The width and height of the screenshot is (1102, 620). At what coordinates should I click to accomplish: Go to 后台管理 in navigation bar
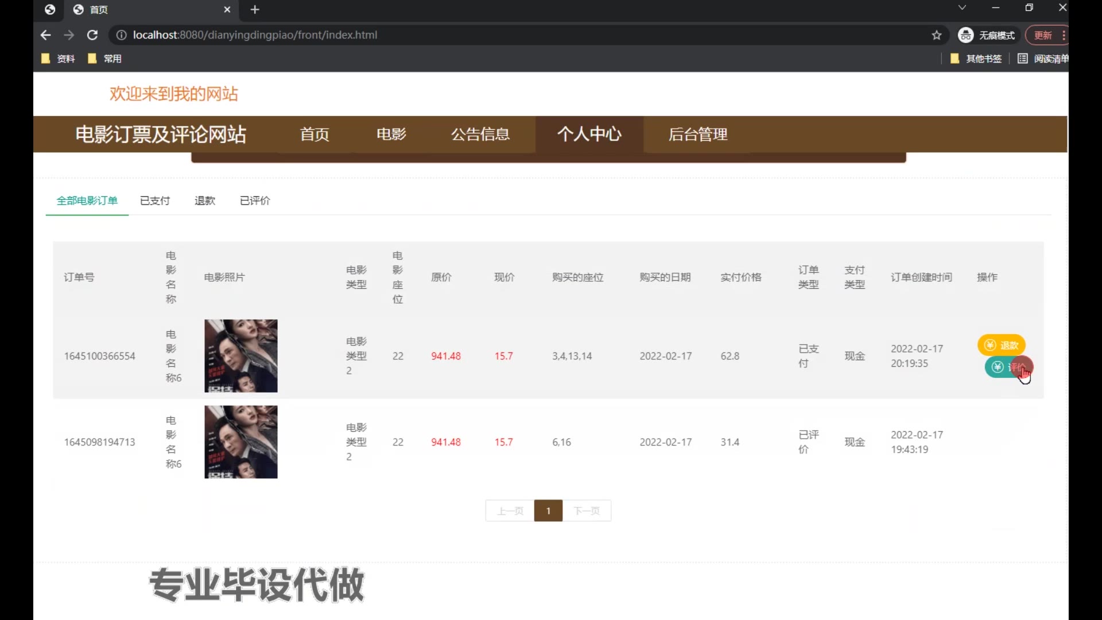click(697, 134)
